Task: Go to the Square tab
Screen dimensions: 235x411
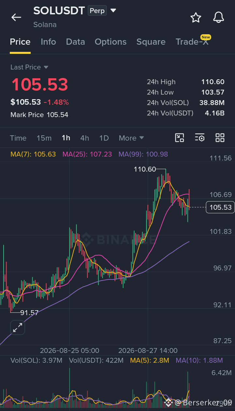Action: pyautogui.click(x=151, y=42)
